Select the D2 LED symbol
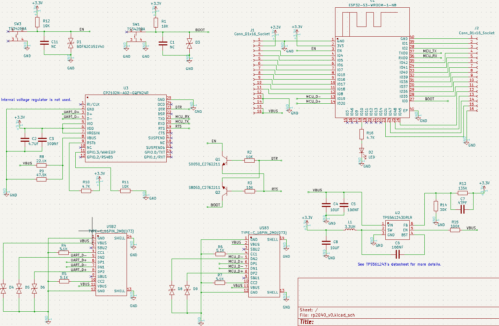Viewport: 499px width, 326px height. pyautogui.click(x=362, y=151)
